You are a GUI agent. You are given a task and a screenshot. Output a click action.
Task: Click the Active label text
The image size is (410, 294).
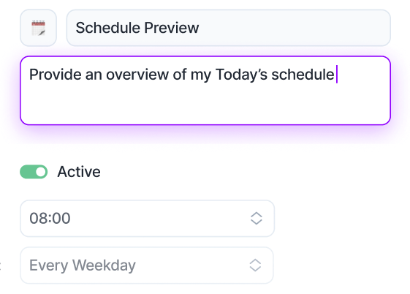coord(79,172)
